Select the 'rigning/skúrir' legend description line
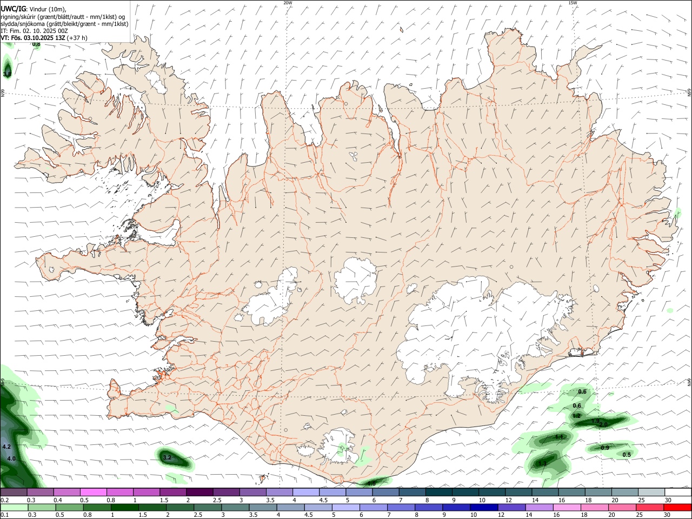 point(63,16)
